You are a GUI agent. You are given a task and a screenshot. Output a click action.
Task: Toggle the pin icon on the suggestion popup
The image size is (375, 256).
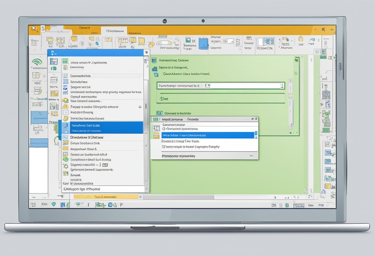252,119
